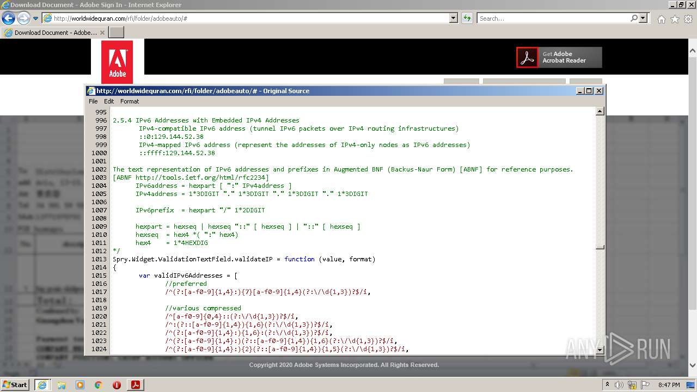This screenshot has height=392, width=697.
Task: Open a new blank tab
Action: click(x=117, y=32)
